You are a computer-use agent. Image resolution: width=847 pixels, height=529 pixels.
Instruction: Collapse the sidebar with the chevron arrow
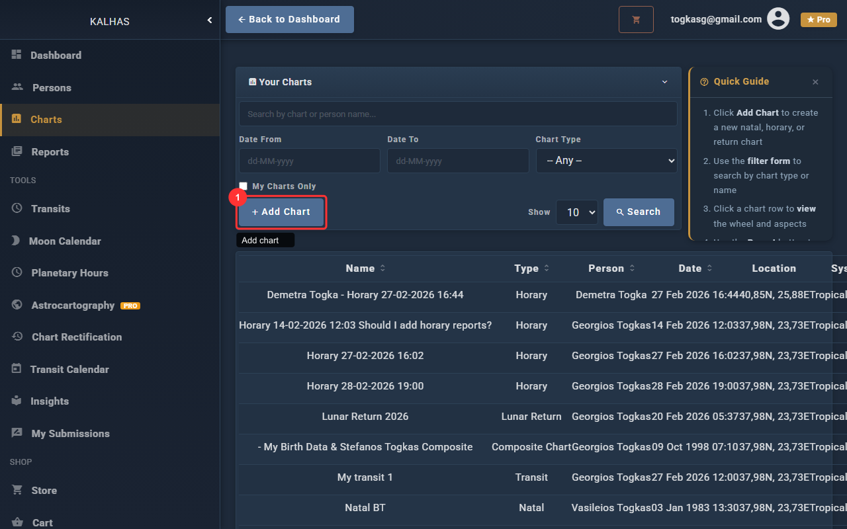pos(210,20)
